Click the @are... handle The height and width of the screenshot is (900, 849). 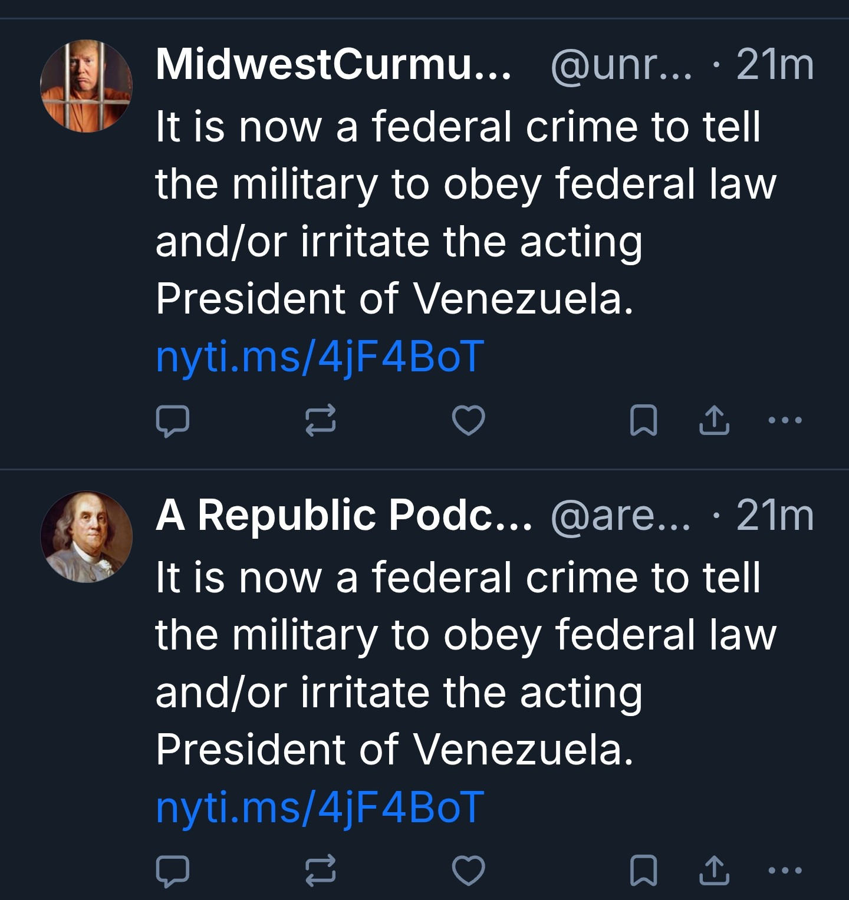(620, 515)
